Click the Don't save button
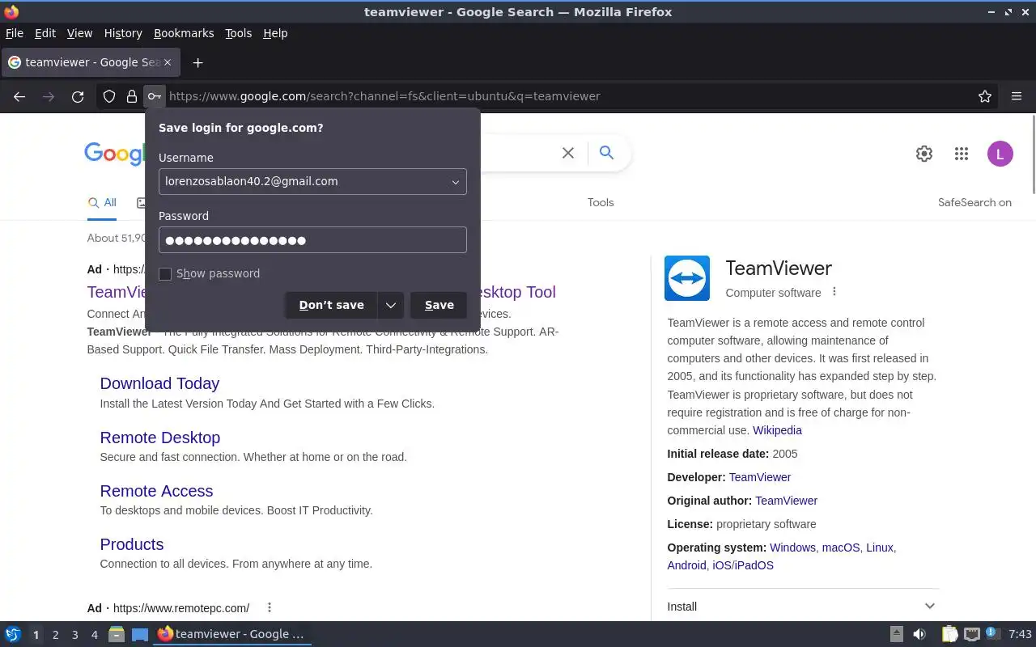Viewport: 1036px width, 647px height. pyautogui.click(x=331, y=305)
